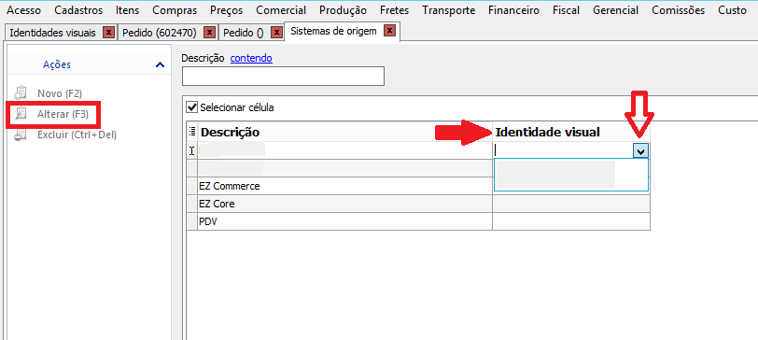Screen dimensions: 758x340
Task: Open the grid column chooser icon
Action: [192, 131]
